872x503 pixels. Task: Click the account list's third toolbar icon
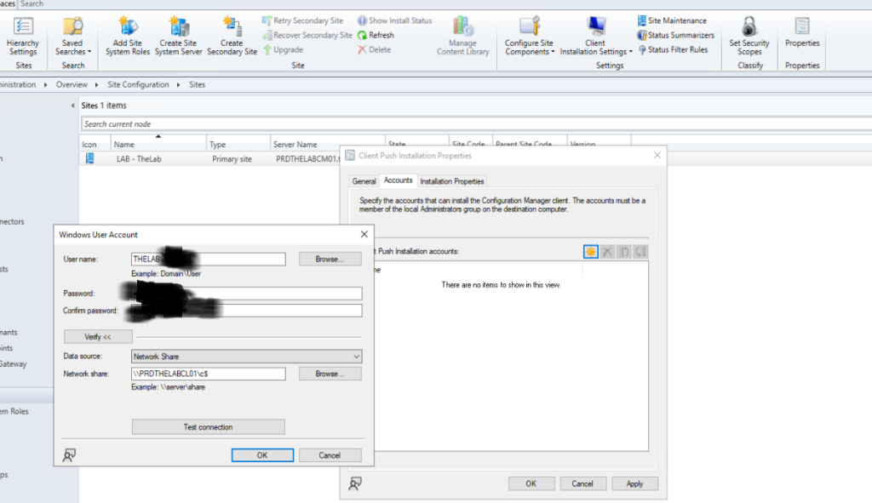pos(624,252)
